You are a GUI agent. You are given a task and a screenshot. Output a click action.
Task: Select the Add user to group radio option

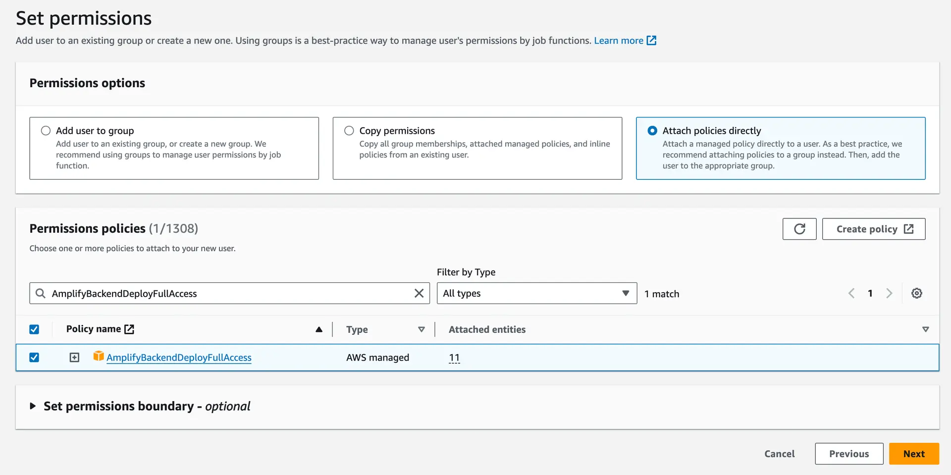(x=46, y=131)
